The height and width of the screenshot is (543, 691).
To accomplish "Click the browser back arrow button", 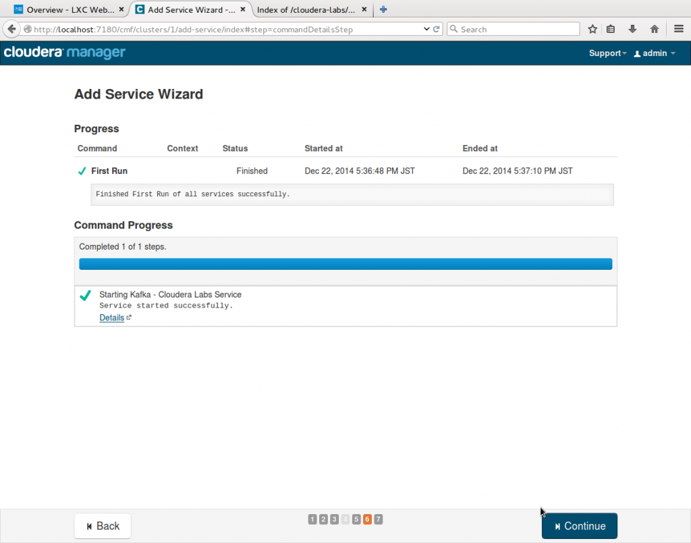I will click(12, 29).
